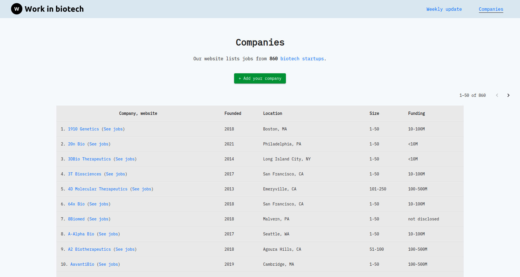Click the Work in biotech logo icon
520x277 pixels.
click(x=17, y=9)
